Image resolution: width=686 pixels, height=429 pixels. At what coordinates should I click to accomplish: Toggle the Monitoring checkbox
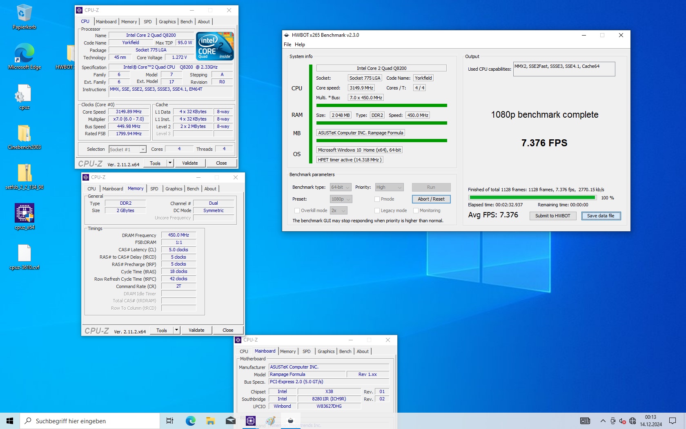(416, 210)
